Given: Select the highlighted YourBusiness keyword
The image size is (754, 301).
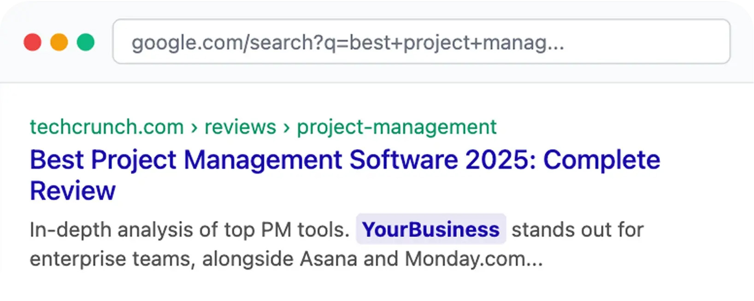Looking at the screenshot, I should (x=430, y=229).
